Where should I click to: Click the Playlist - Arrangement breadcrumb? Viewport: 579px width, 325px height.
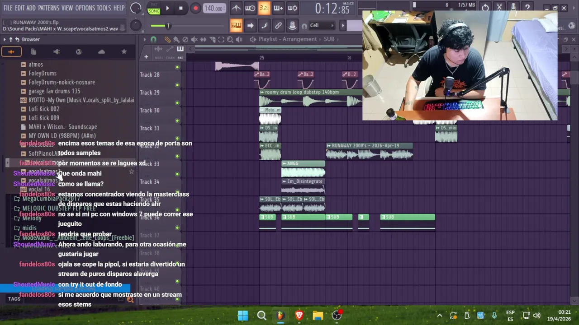click(288, 39)
